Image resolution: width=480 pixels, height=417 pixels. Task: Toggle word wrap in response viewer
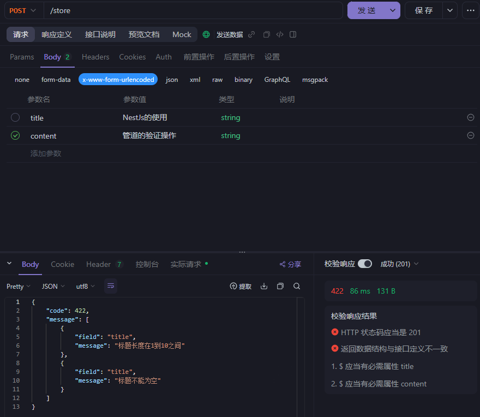point(111,286)
